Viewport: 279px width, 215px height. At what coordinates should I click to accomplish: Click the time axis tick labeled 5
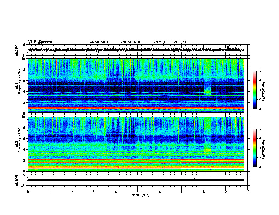tap(138, 192)
